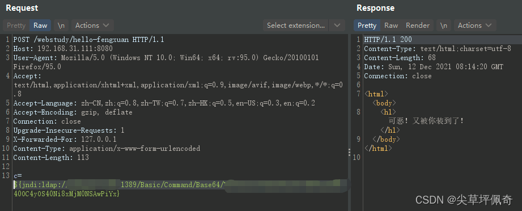Open the Response Actions dropdown
Viewport: 522px width, 211px height.
coord(475,26)
